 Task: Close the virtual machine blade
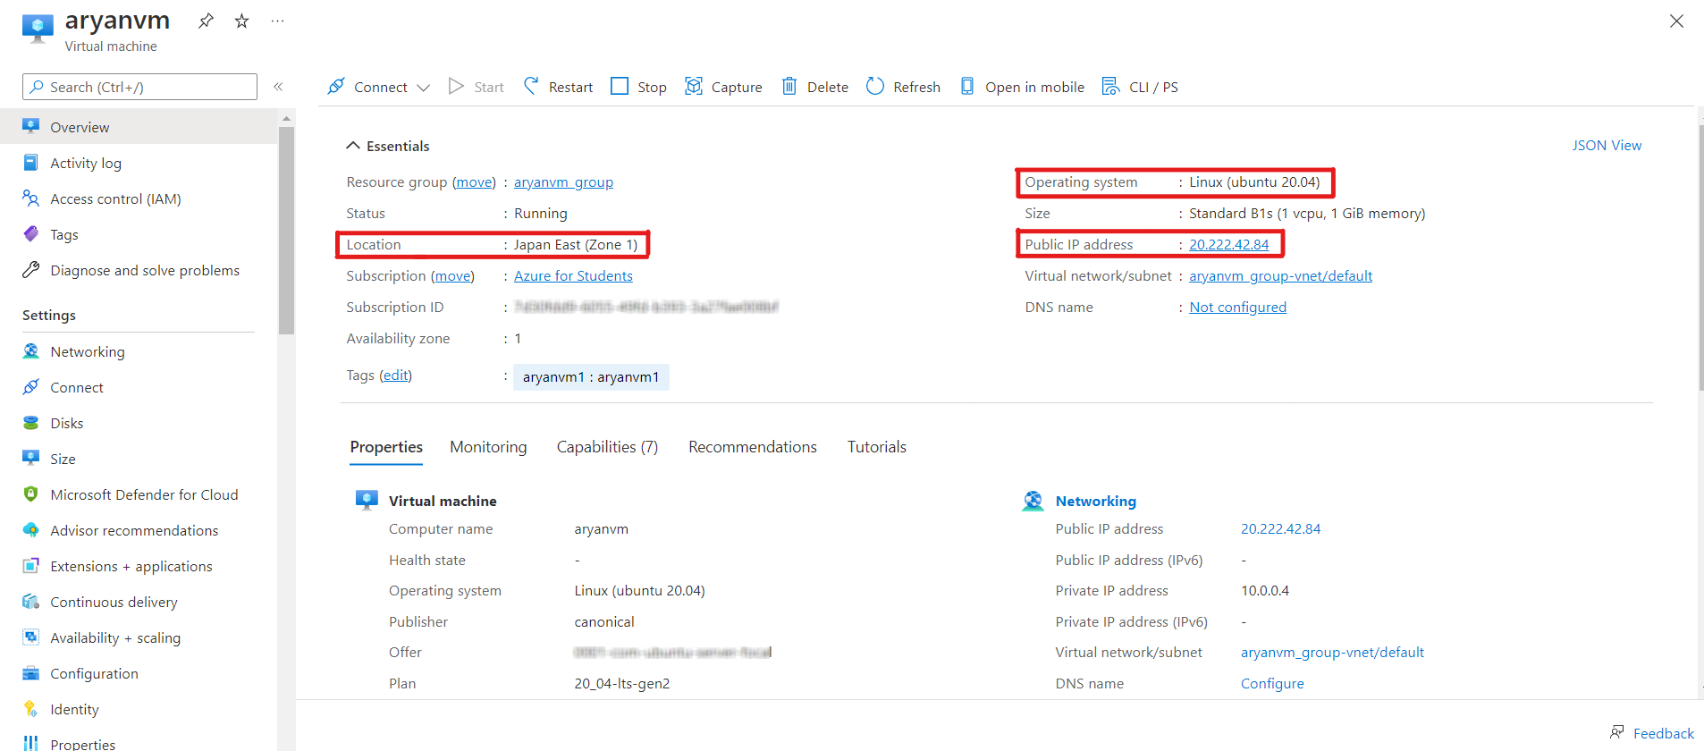[1676, 21]
